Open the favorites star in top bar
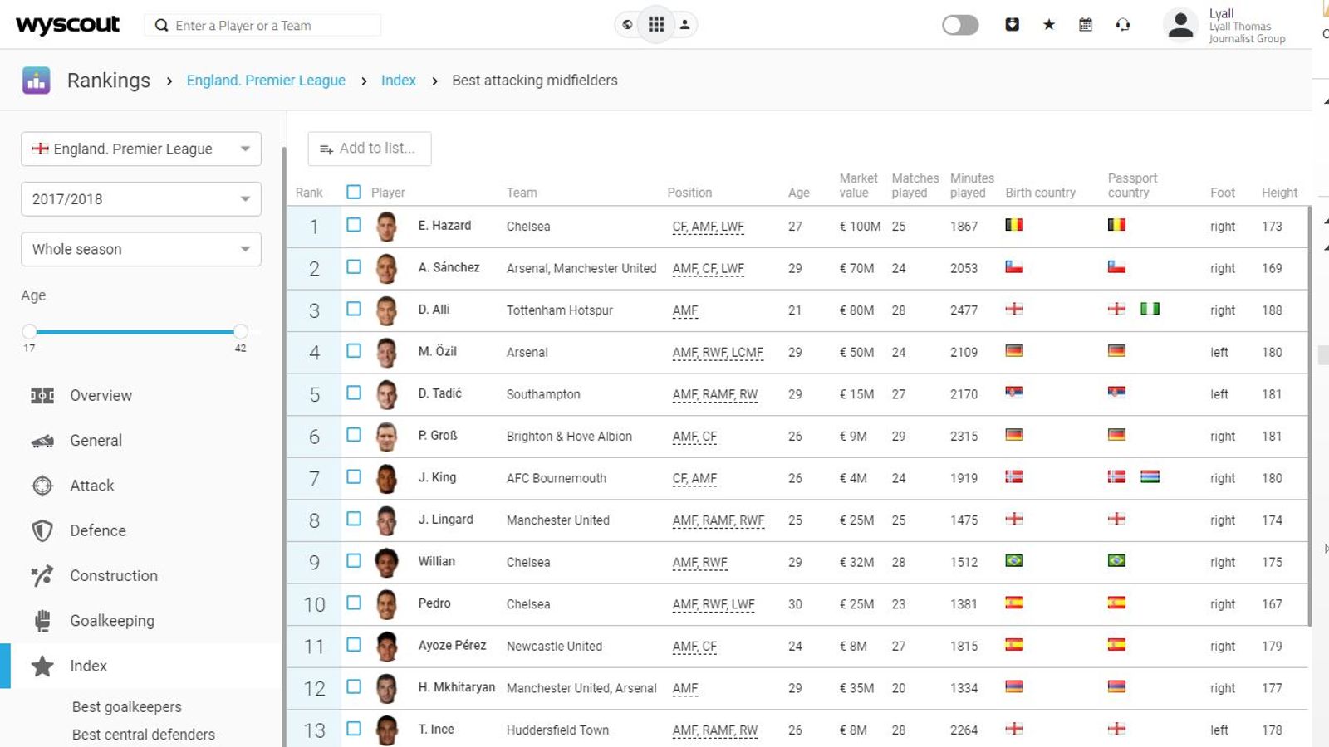 [1048, 25]
